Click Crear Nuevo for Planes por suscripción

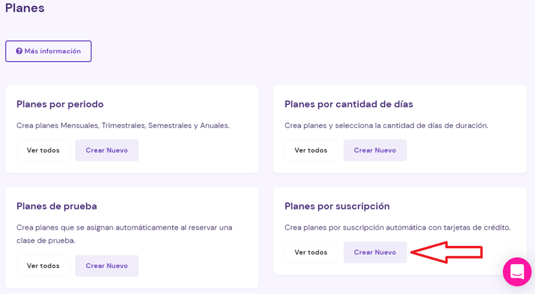tap(375, 252)
